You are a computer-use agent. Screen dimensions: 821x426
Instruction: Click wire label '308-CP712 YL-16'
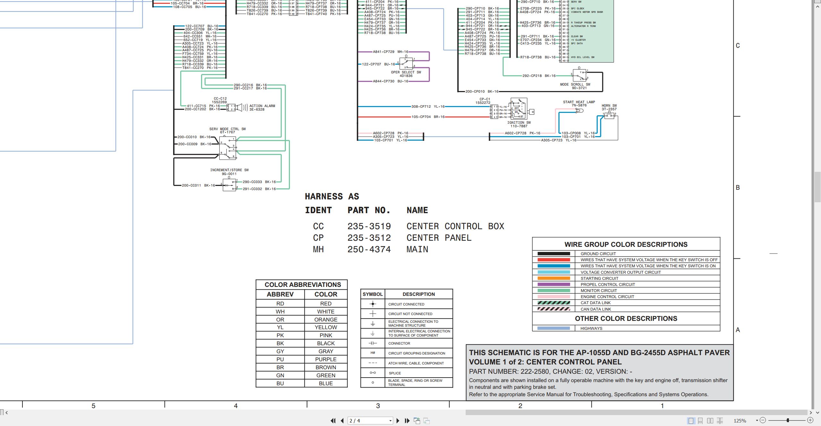point(428,106)
